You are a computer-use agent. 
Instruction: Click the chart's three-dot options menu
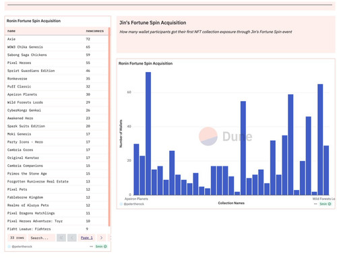315,204
